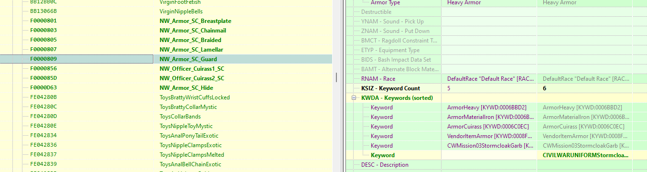Click ArmorCuirass keyword in first value column
Screen dimensions: 647x172
(x=488, y=126)
